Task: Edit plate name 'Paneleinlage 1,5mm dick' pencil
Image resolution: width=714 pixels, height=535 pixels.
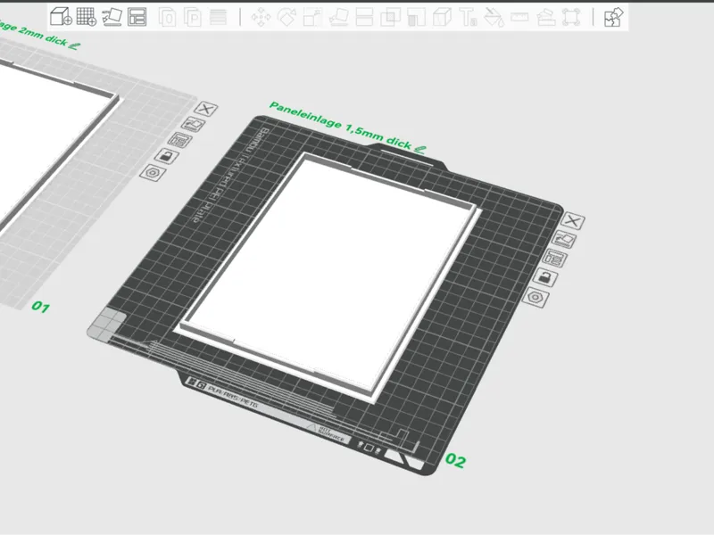Action: pyautogui.click(x=420, y=149)
